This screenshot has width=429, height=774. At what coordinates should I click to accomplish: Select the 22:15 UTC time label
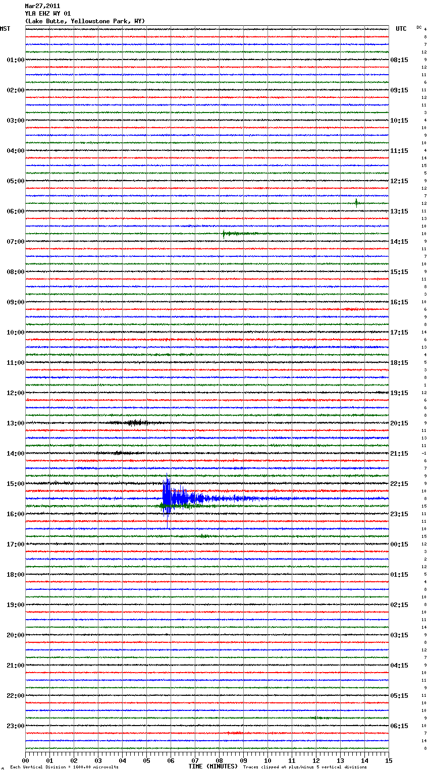pos(399,483)
